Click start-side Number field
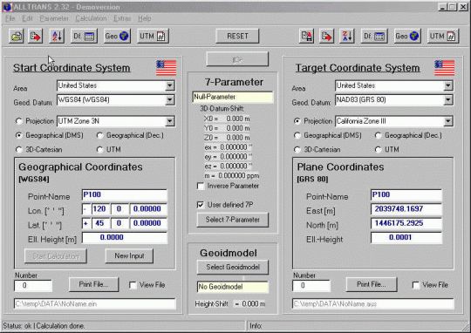This screenshot has height=333, width=471. pos(33,286)
